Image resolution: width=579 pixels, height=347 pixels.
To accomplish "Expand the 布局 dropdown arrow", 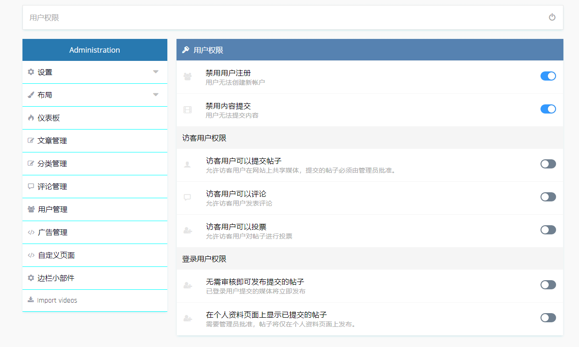I will (x=156, y=95).
